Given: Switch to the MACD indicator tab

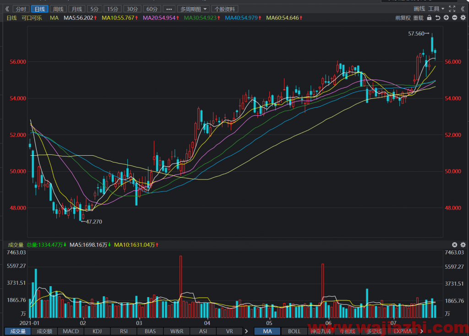Looking at the screenshot, I should pos(71,331).
